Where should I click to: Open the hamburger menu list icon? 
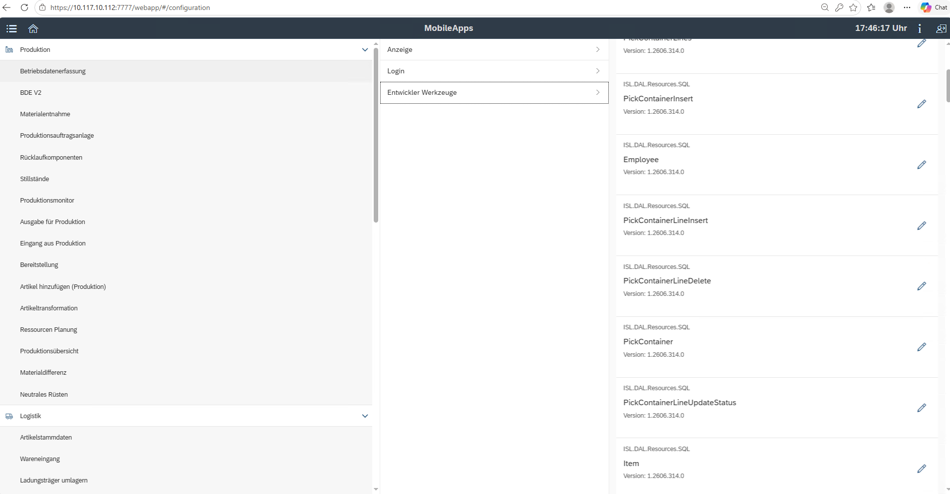pyautogui.click(x=11, y=28)
